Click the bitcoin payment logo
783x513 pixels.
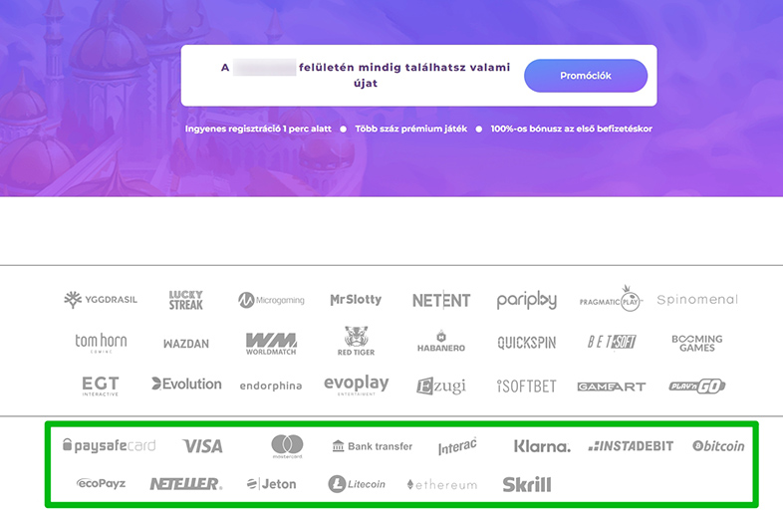[718, 446]
